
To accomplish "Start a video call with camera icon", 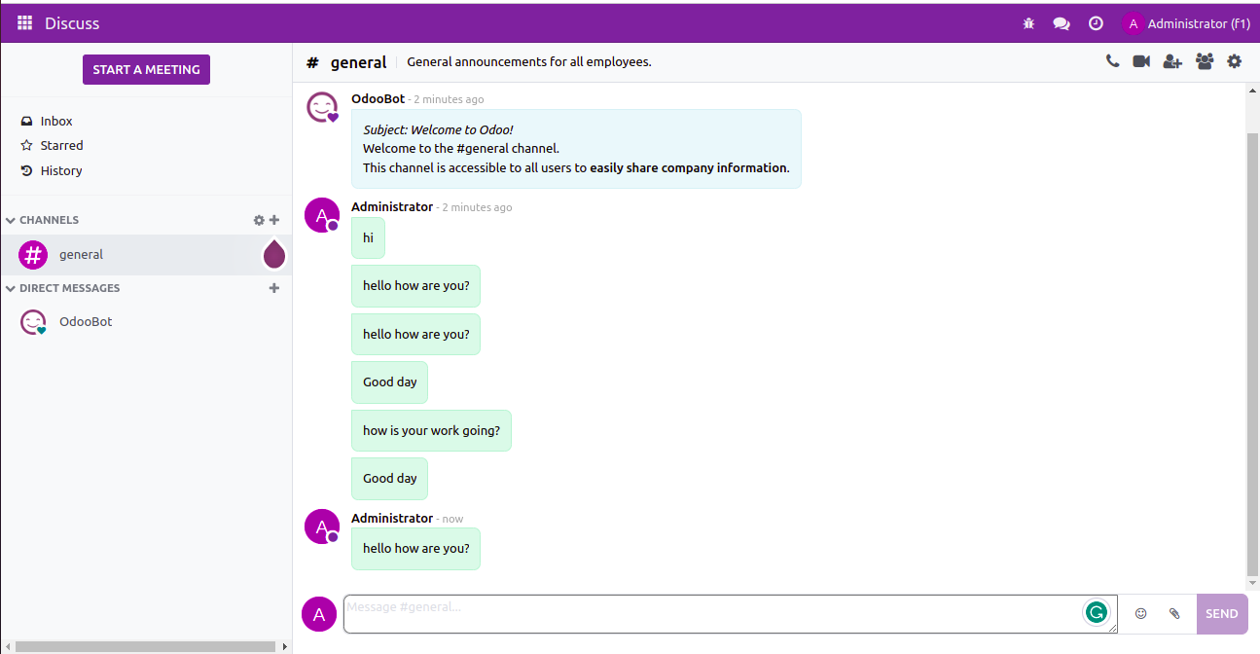I will point(1141,61).
